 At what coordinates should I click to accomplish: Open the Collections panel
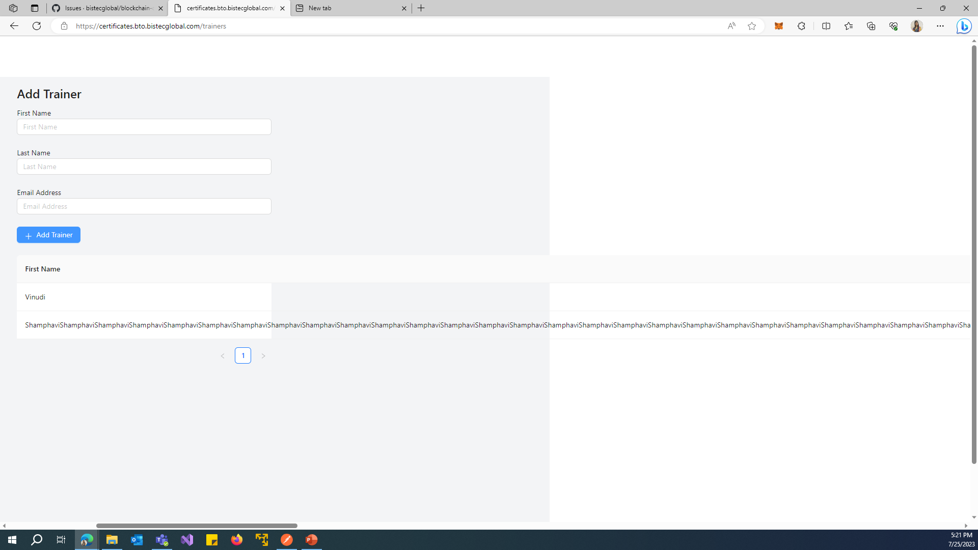[x=871, y=26]
